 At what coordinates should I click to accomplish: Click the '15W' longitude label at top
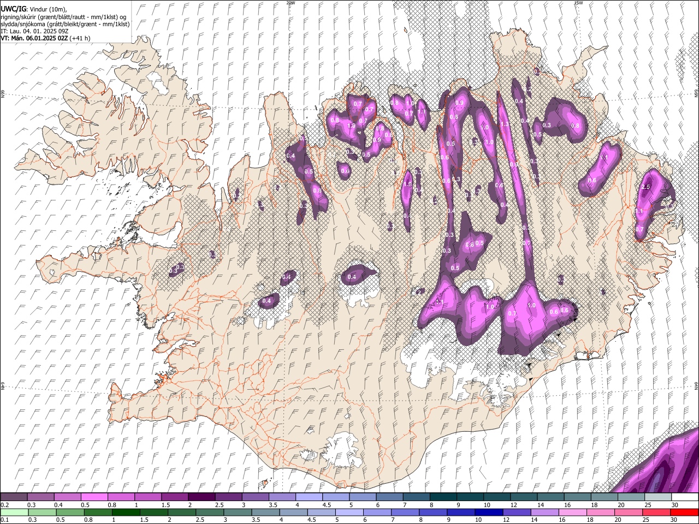pos(579,3)
